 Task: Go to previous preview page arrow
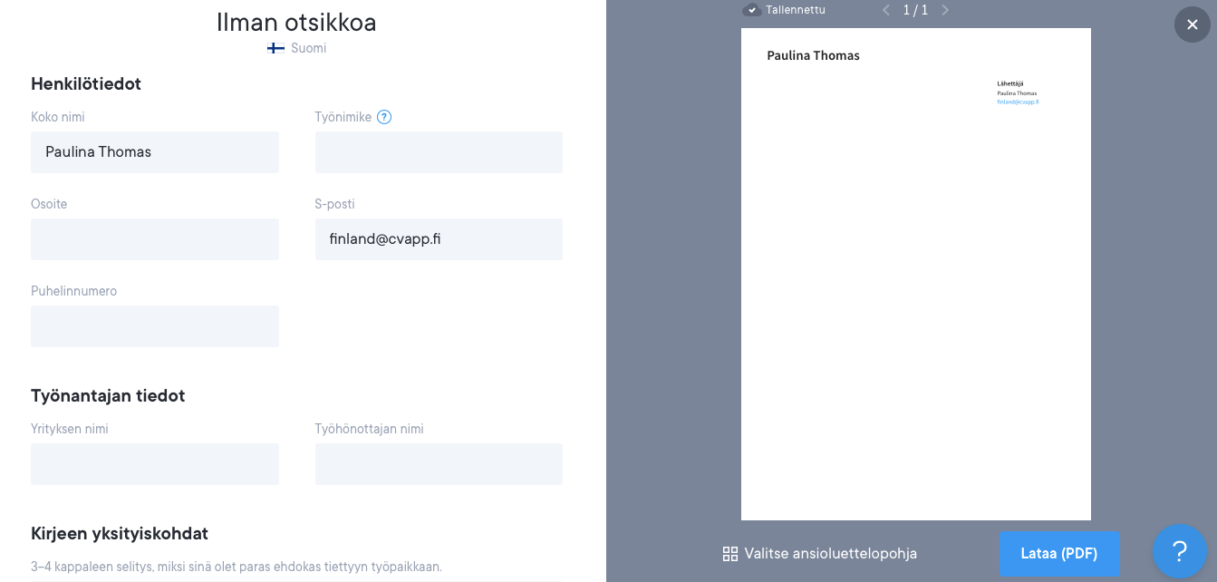(x=886, y=10)
